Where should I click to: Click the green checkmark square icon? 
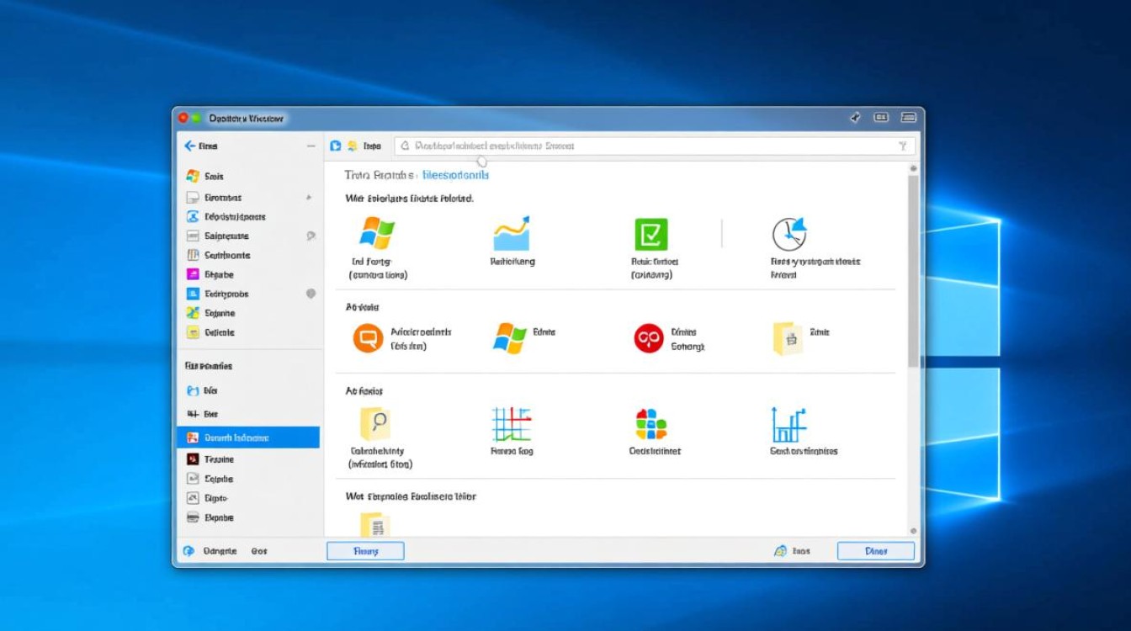pyautogui.click(x=650, y=234)
